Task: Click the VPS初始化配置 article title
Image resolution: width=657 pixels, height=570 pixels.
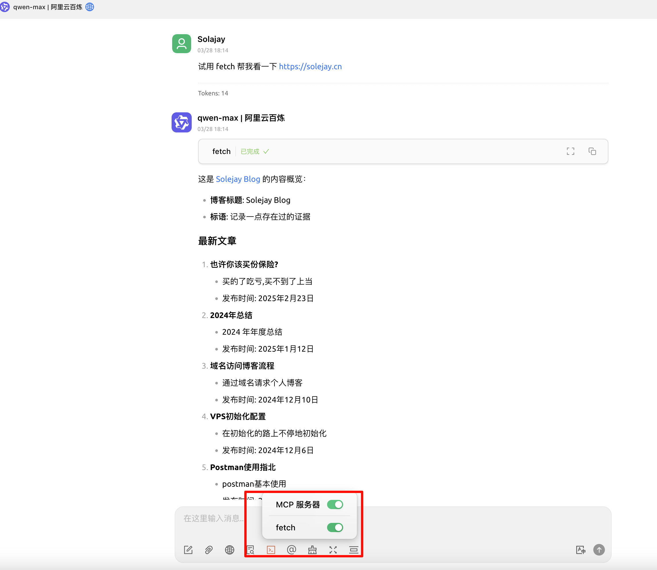Action: click(238, 416)
